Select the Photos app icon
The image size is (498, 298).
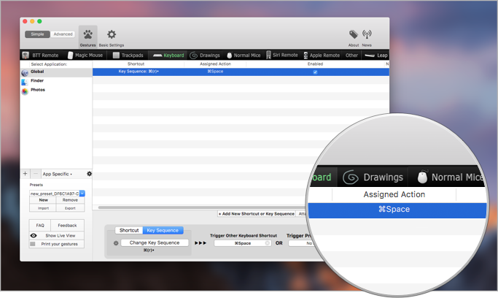[x=25, y=91]
